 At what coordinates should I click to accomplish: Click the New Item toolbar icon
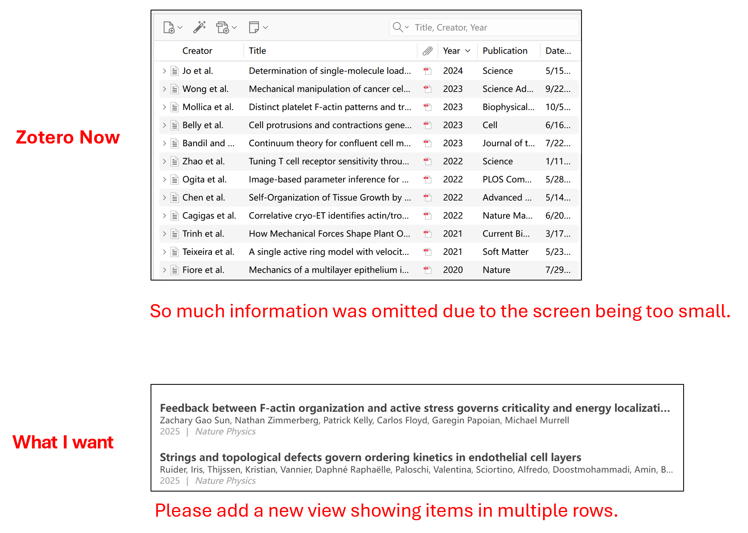tap(168, 28)
